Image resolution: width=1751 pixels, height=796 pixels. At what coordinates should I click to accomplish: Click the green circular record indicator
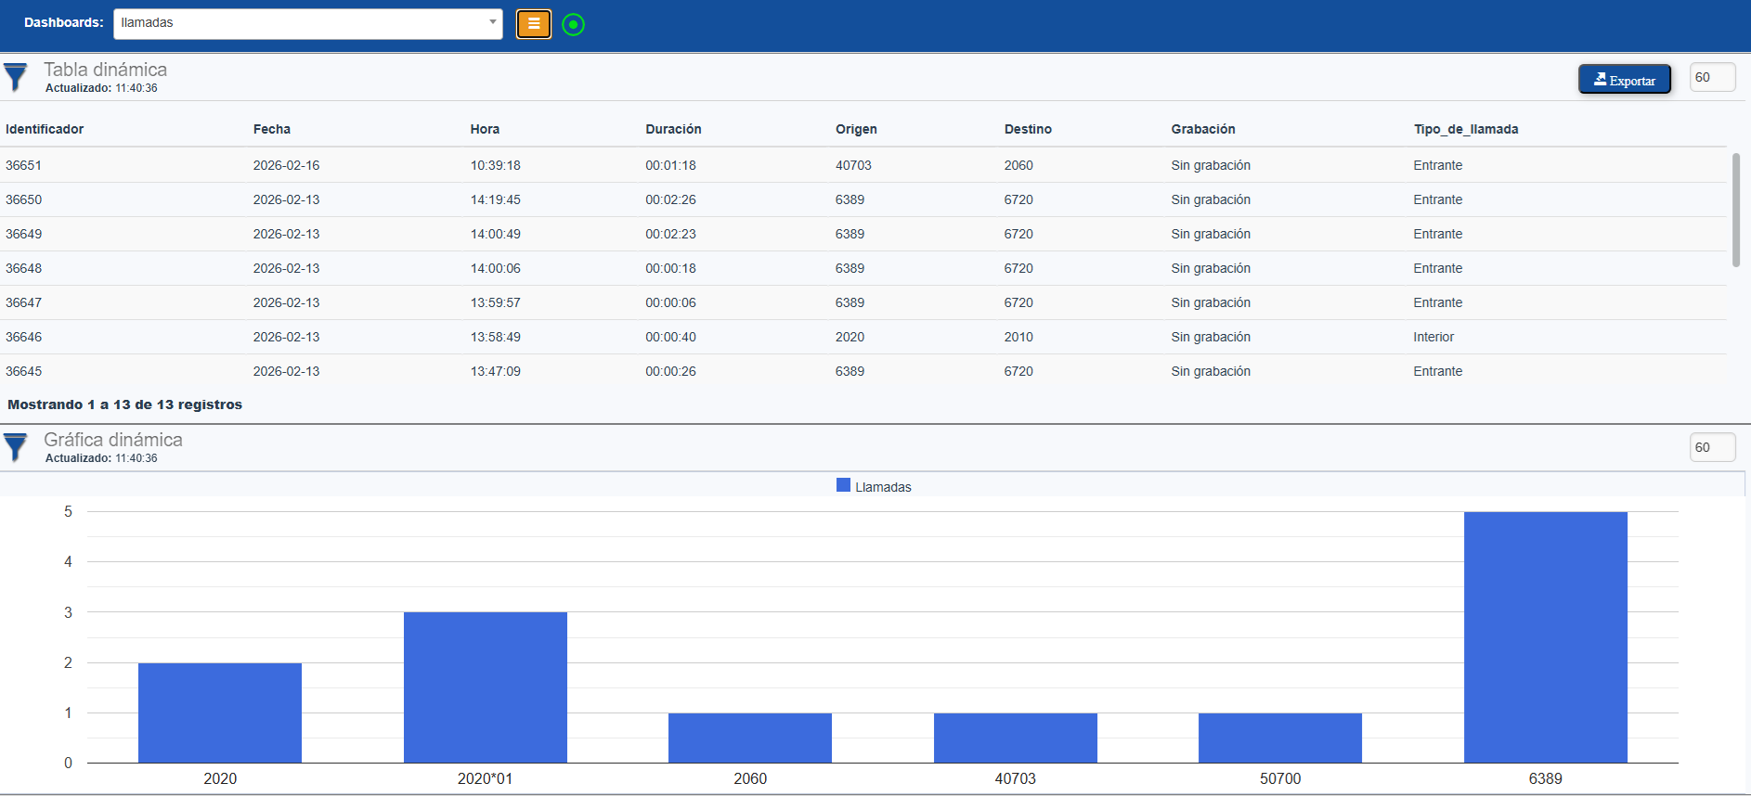tap(574, 25)
